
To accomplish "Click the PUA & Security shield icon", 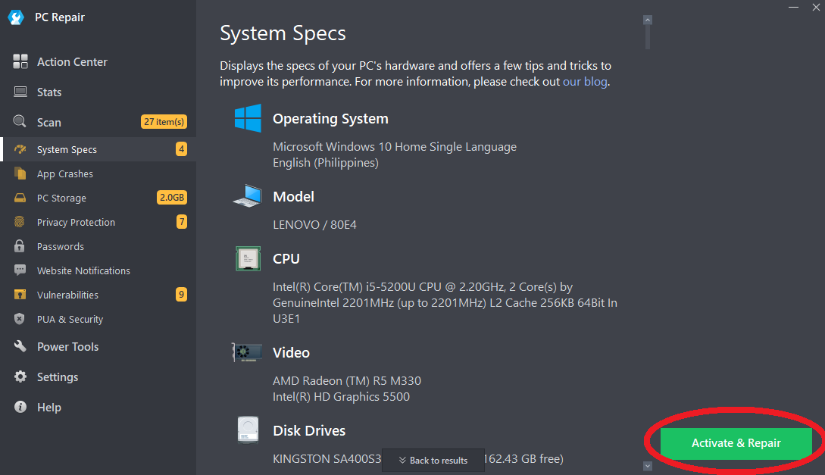I will coord(20,319).
